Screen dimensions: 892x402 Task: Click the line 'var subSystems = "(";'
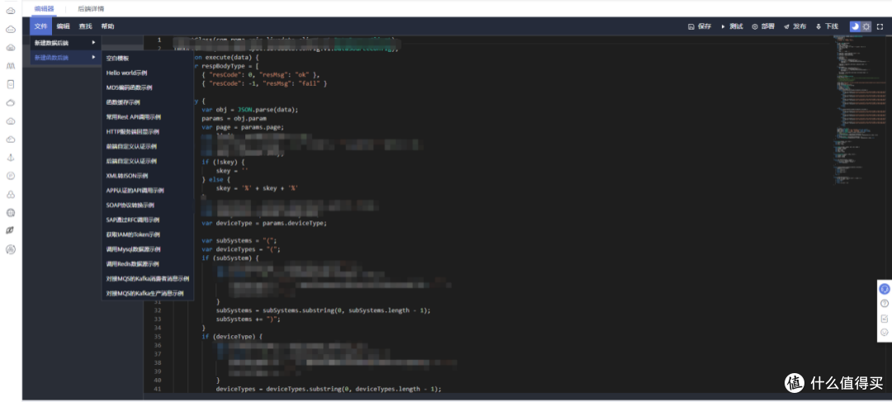tap(240, 240)
